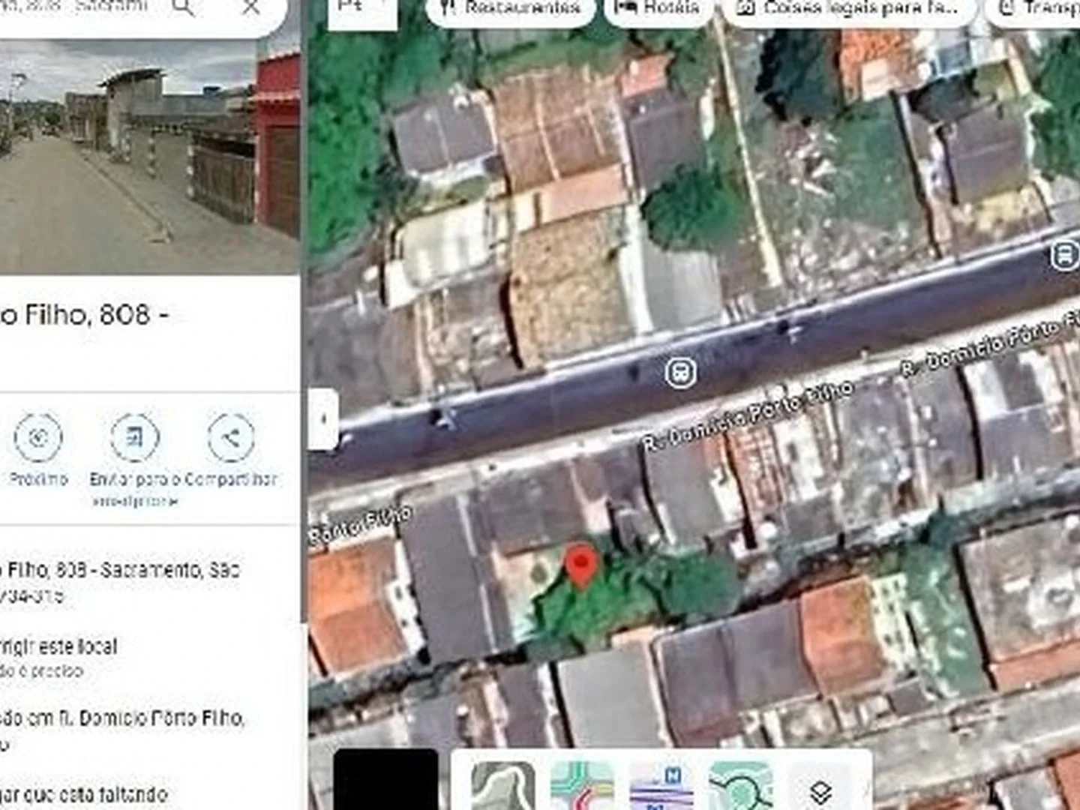Enable the cycling layer thumbnail
1080x810 pixels.
coord(741,785)
